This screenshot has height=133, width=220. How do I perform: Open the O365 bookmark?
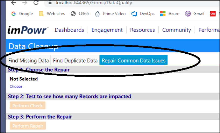tap(80, 14)
